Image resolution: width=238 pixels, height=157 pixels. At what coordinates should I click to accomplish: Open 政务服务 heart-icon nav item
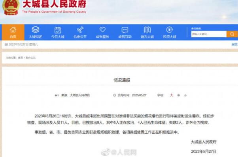click(102, 32)
